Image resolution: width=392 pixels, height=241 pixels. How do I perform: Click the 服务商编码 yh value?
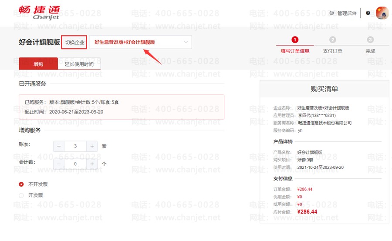[x=300, y=131]
